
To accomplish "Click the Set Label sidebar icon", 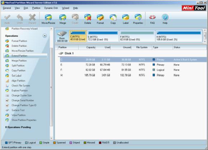I will pyautogui.click(x=7, y=76).
